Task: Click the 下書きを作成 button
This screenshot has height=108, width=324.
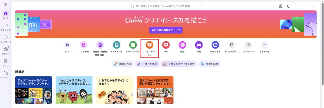Action: coord(147,64)
